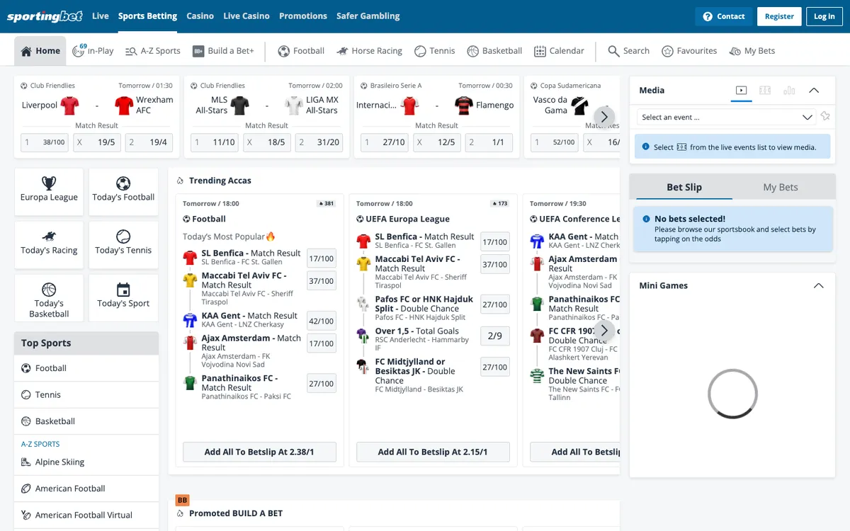Select Over 1,5 Total Goals odds 2/9
This screenshot has width=850, height=531.
click(x=495, y=336)
